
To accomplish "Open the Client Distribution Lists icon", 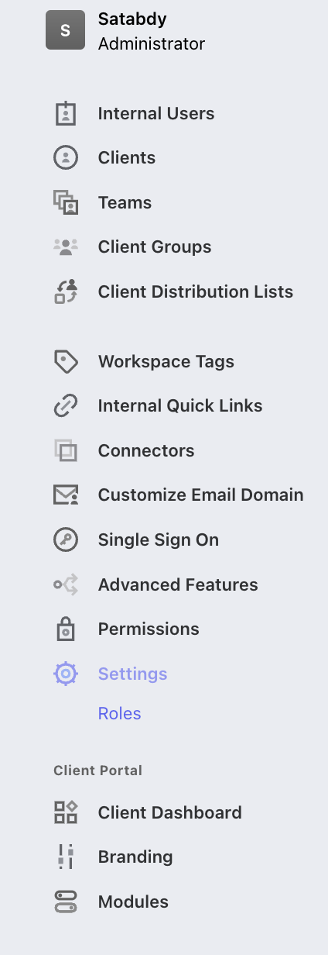I will point(66,291).
